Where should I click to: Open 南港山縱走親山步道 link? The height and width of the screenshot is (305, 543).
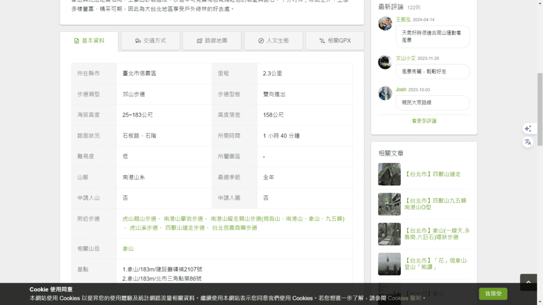[277, 219]
